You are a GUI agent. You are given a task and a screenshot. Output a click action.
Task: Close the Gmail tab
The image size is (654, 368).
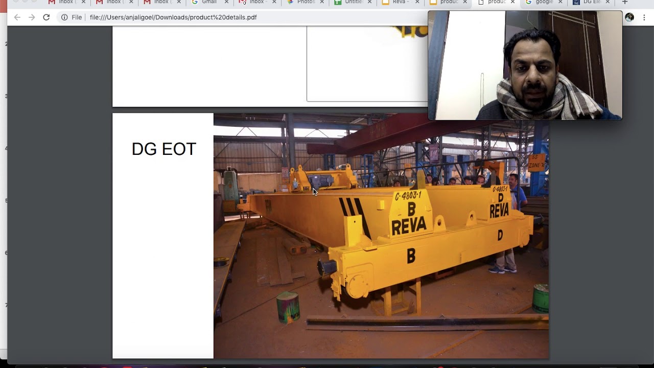tap(226, 3)
